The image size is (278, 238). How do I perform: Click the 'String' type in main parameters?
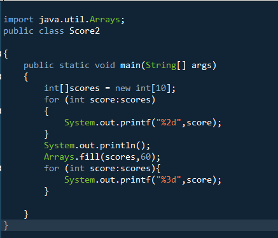click(x=161, y=66)
